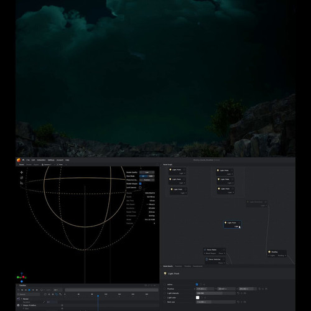Screen dimensions: 311x311
Task: Toggle enable circle on selected Light Point node
Action: point(239,223)
